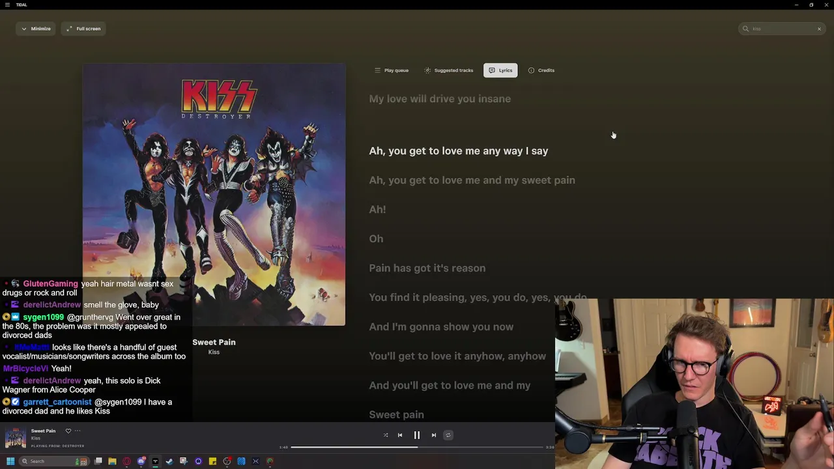834x469 pixels.
Task: Seek on the song progress bar
Action: tap(417, 448)
